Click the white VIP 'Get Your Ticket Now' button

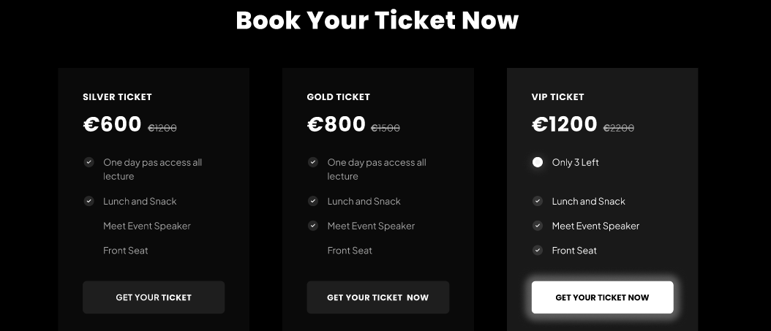602,297
